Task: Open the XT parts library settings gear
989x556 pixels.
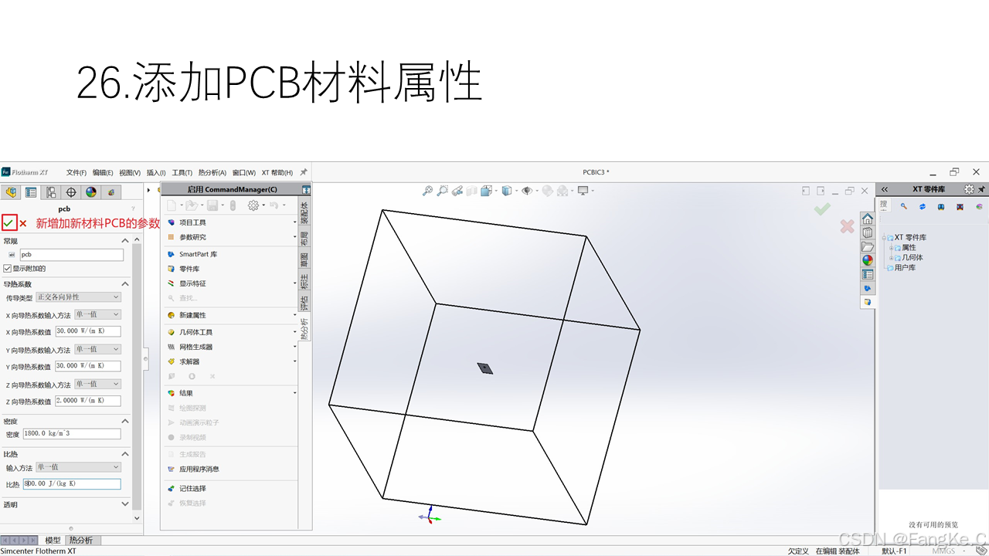Action: (x=969, y=189)
